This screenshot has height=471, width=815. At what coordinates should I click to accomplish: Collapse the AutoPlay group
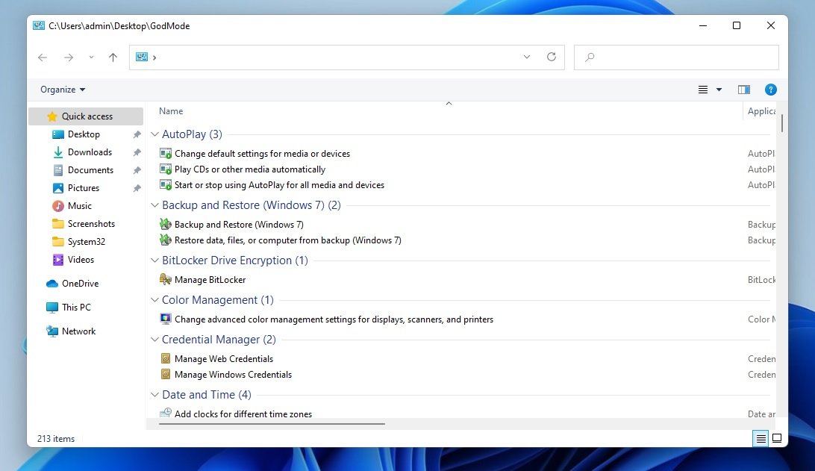[x=155, y=134]
